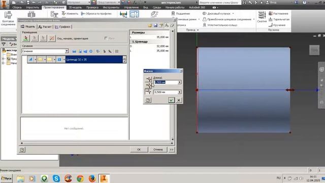Select the Цилиндр 32 x 35 row
Screen dimensions: 325x183
pyautogui.click(x=94, y=59)
